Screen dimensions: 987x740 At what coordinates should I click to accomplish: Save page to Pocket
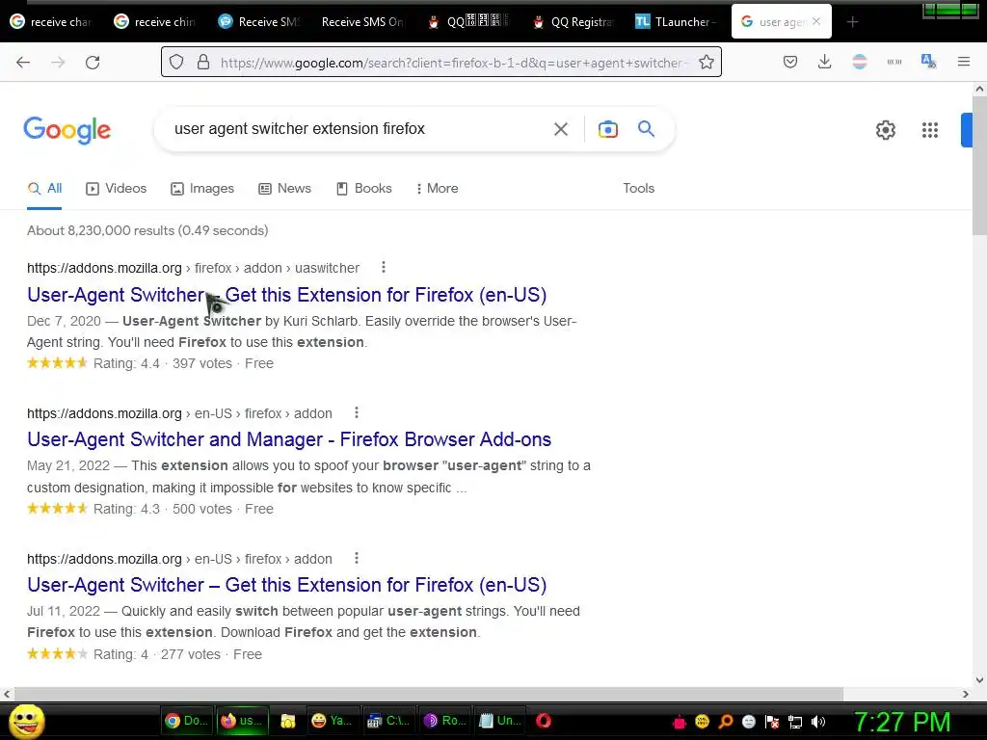[x=790, y=62]
